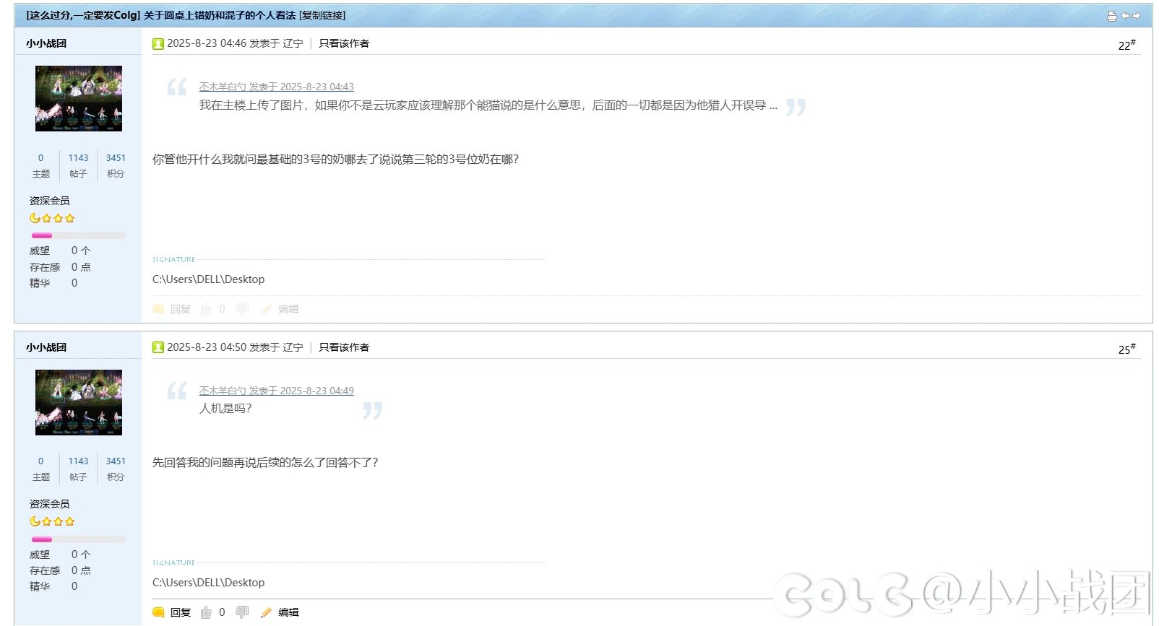
Task: Open 小小战团 username on post 25
Action: 46,347
